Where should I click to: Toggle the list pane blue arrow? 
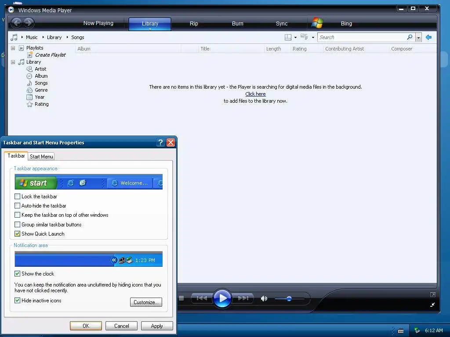[429, 37]
